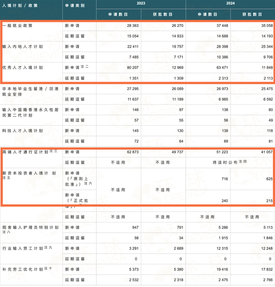Image resolution: width=275 pixels, height=287 pixels.
Task: Click the 注二 footnote next to 新申请
Action: (x=84, y=66)
